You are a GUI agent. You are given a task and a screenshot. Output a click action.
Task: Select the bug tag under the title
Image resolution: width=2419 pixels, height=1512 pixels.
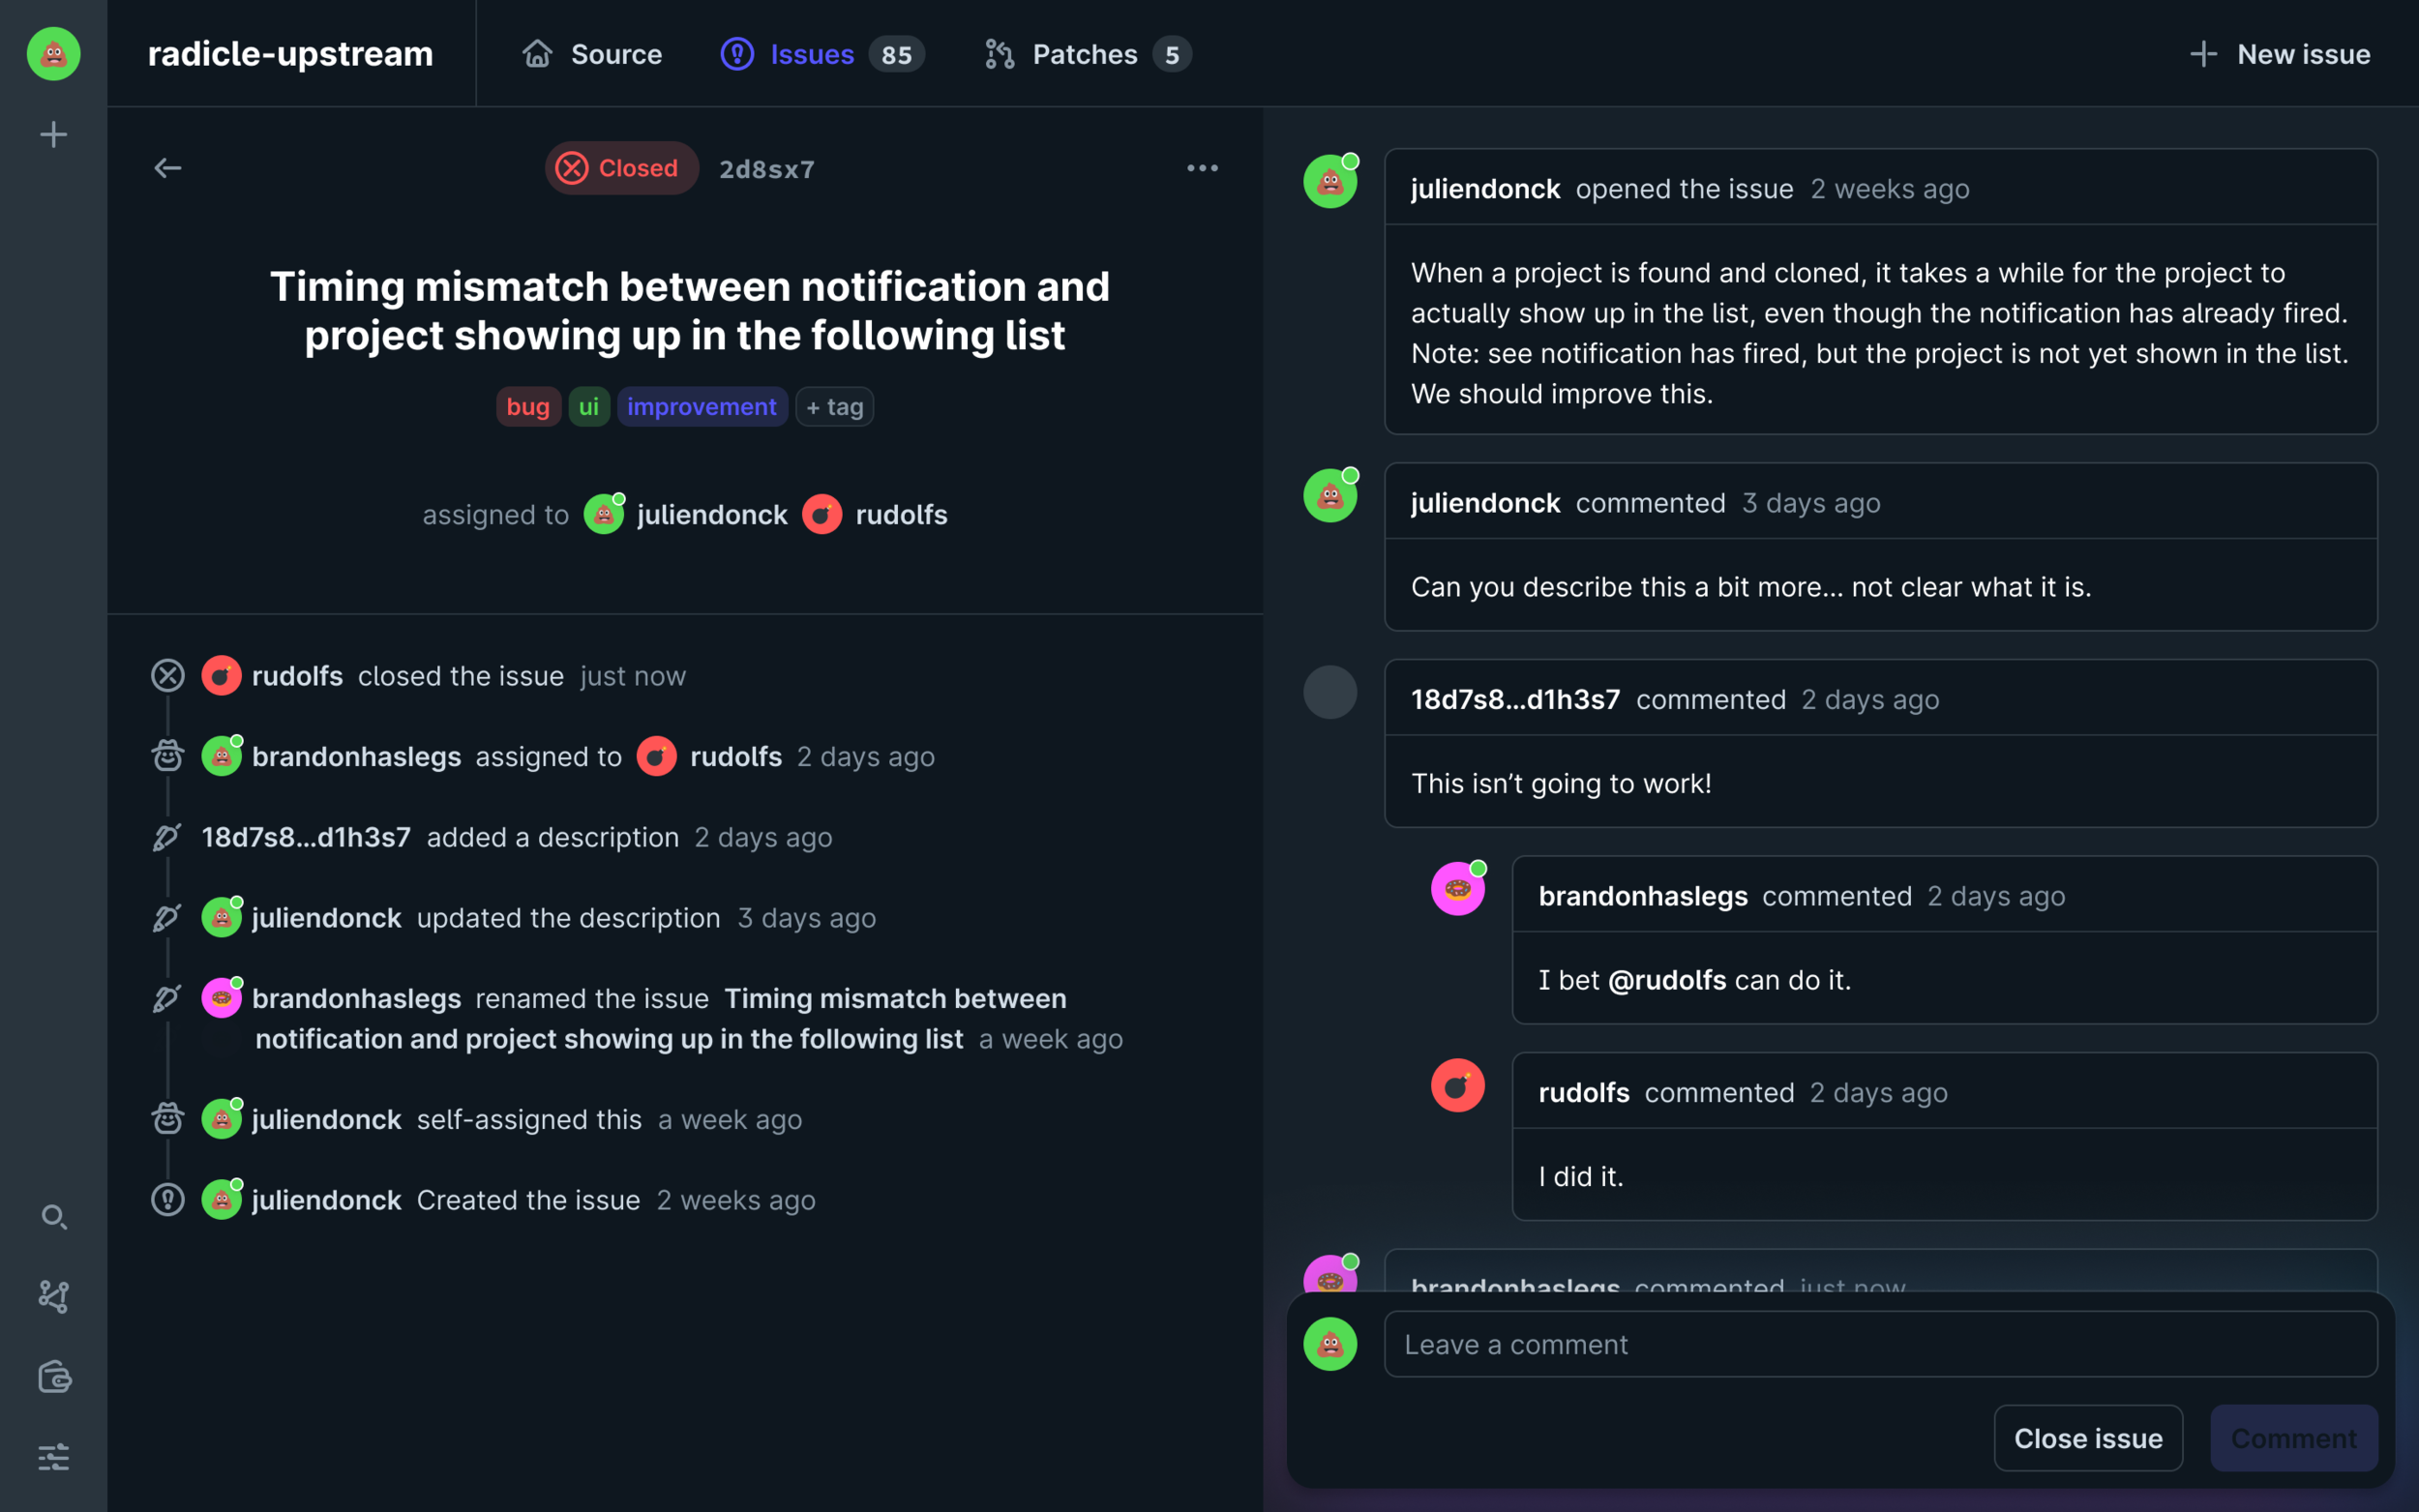point(528,406)
